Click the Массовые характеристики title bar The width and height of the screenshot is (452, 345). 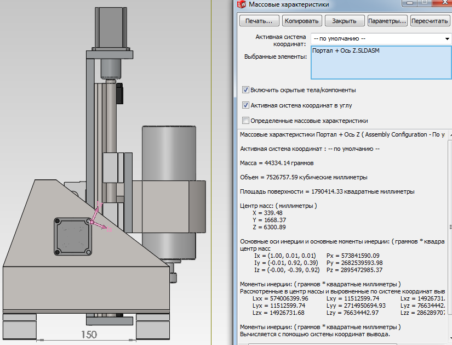click(329, 5)
